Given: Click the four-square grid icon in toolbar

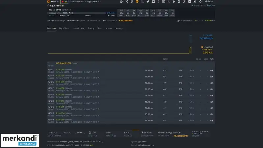Looking at the screenshot, I should (179, 2).
